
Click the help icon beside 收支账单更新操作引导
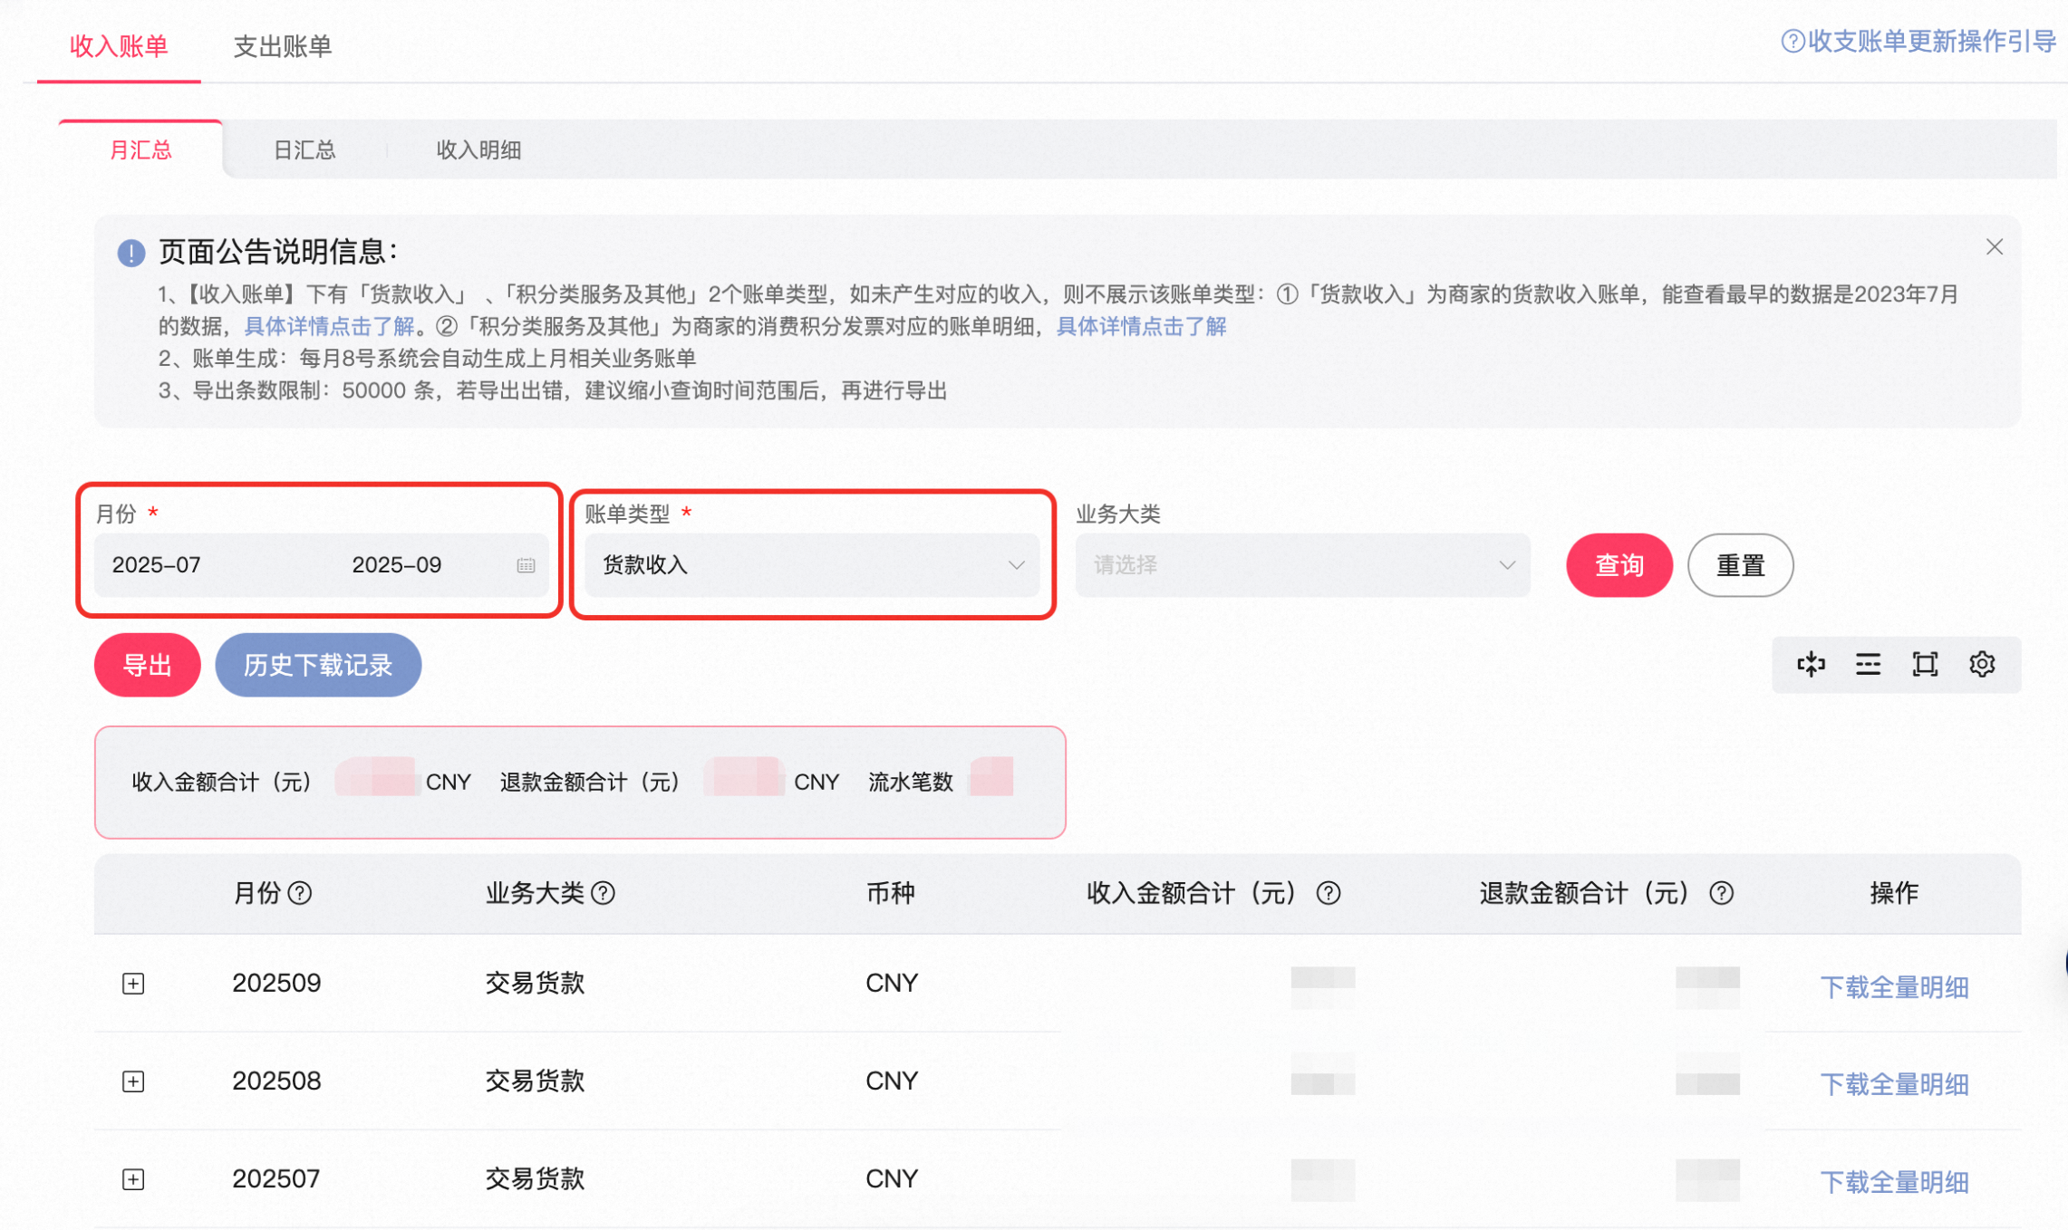click(x=1792, y=41)
